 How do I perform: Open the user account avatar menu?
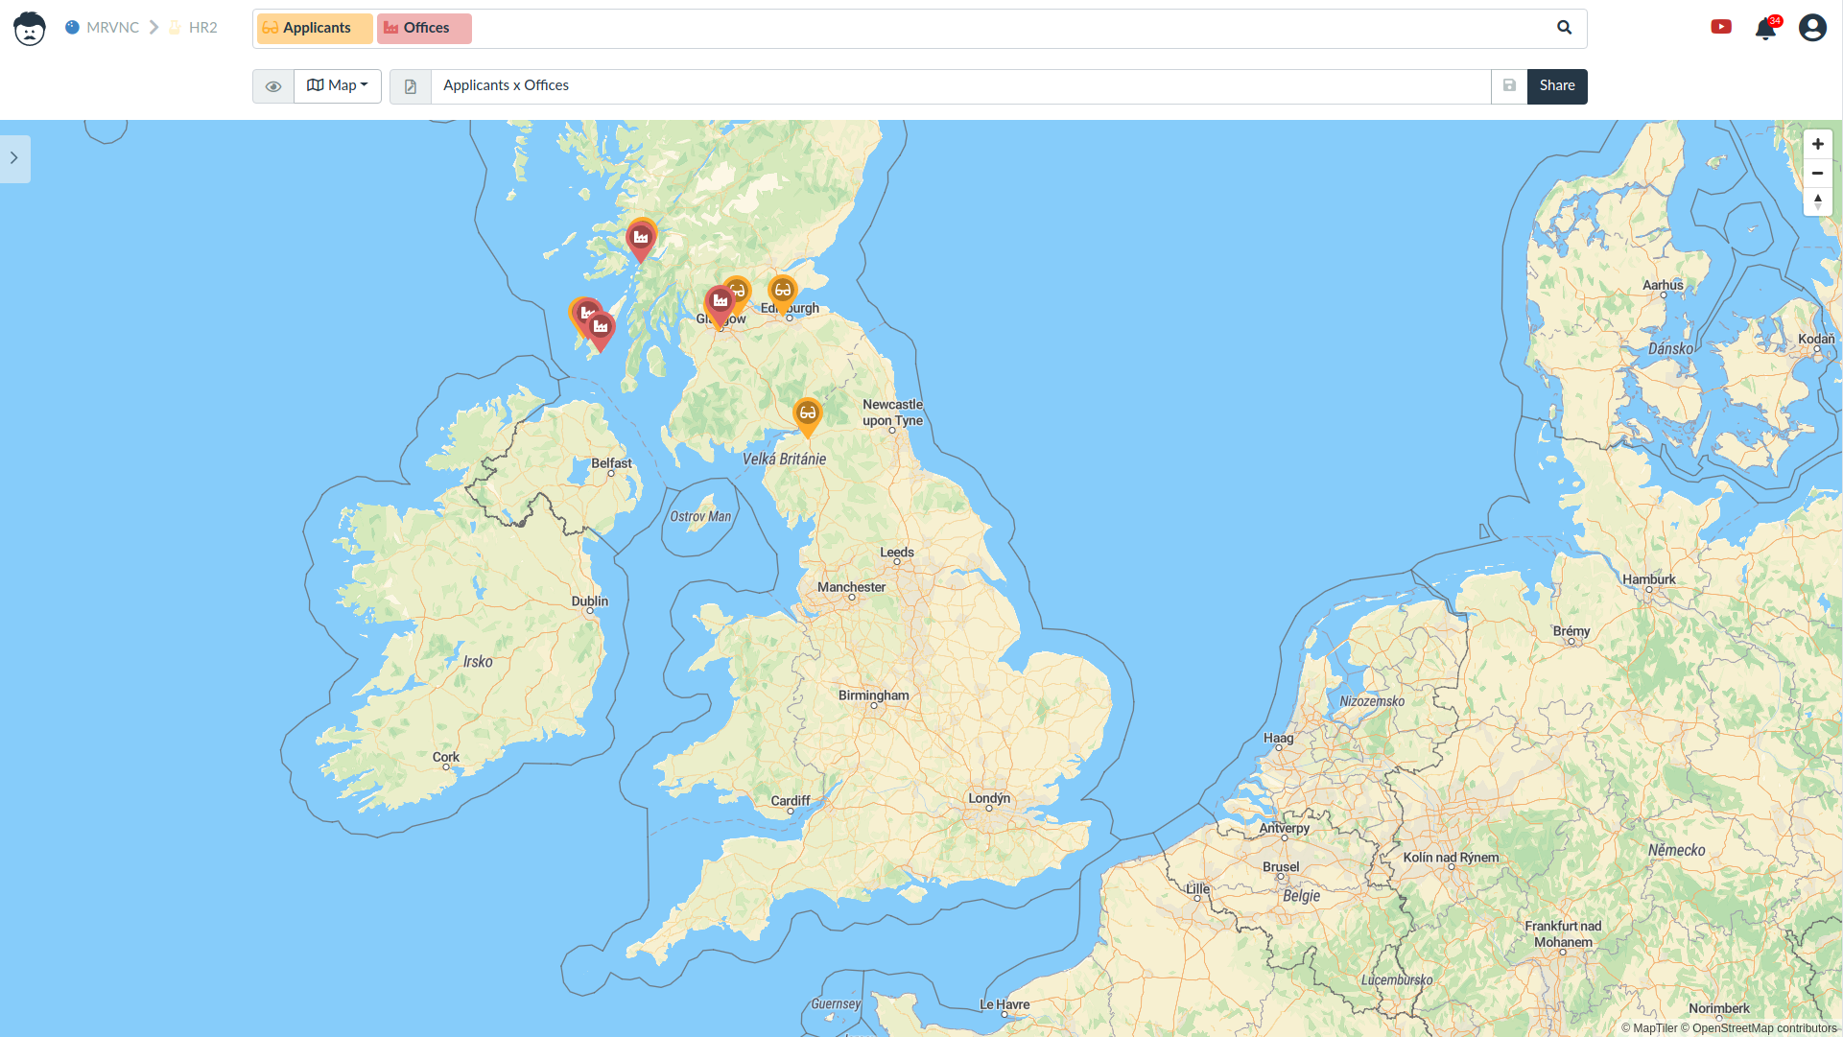(1811, 28)
